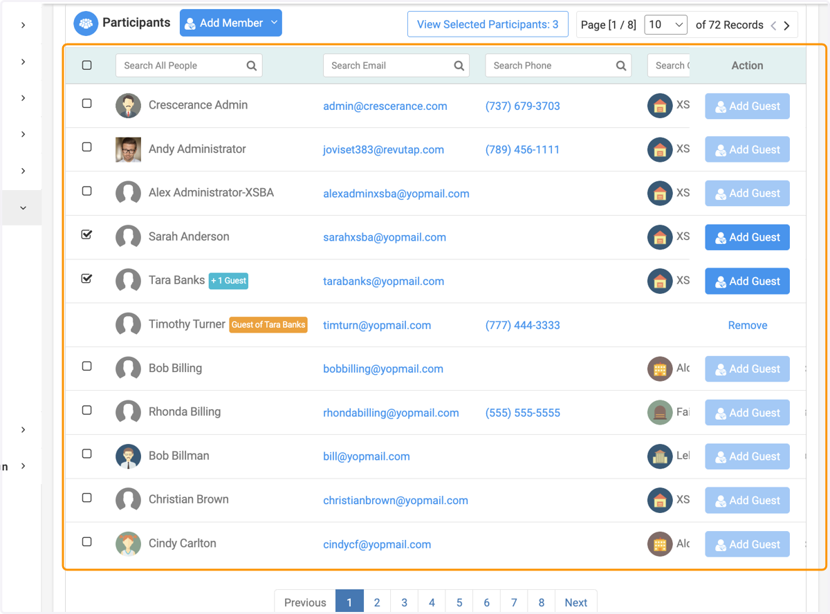Select the Rhonda Billing checkbox
The height and width of the screenshot is (614, 830).
(86, 410)
